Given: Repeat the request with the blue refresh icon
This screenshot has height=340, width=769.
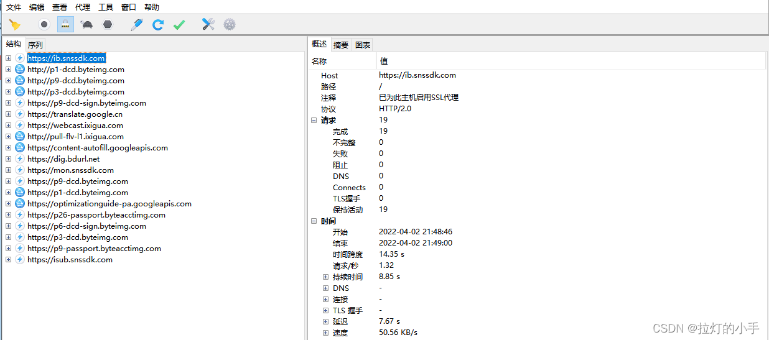Looking at the screenshot, I should point(158,24).
